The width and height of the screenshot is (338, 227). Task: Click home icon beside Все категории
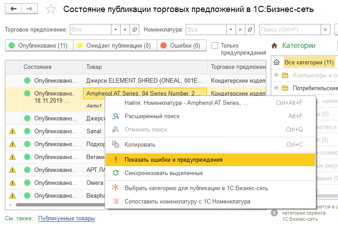point(277,62)
